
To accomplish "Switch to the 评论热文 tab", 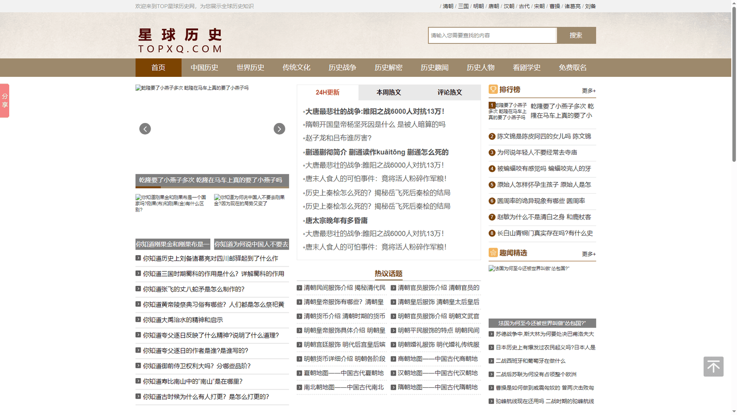I will 450,93.
